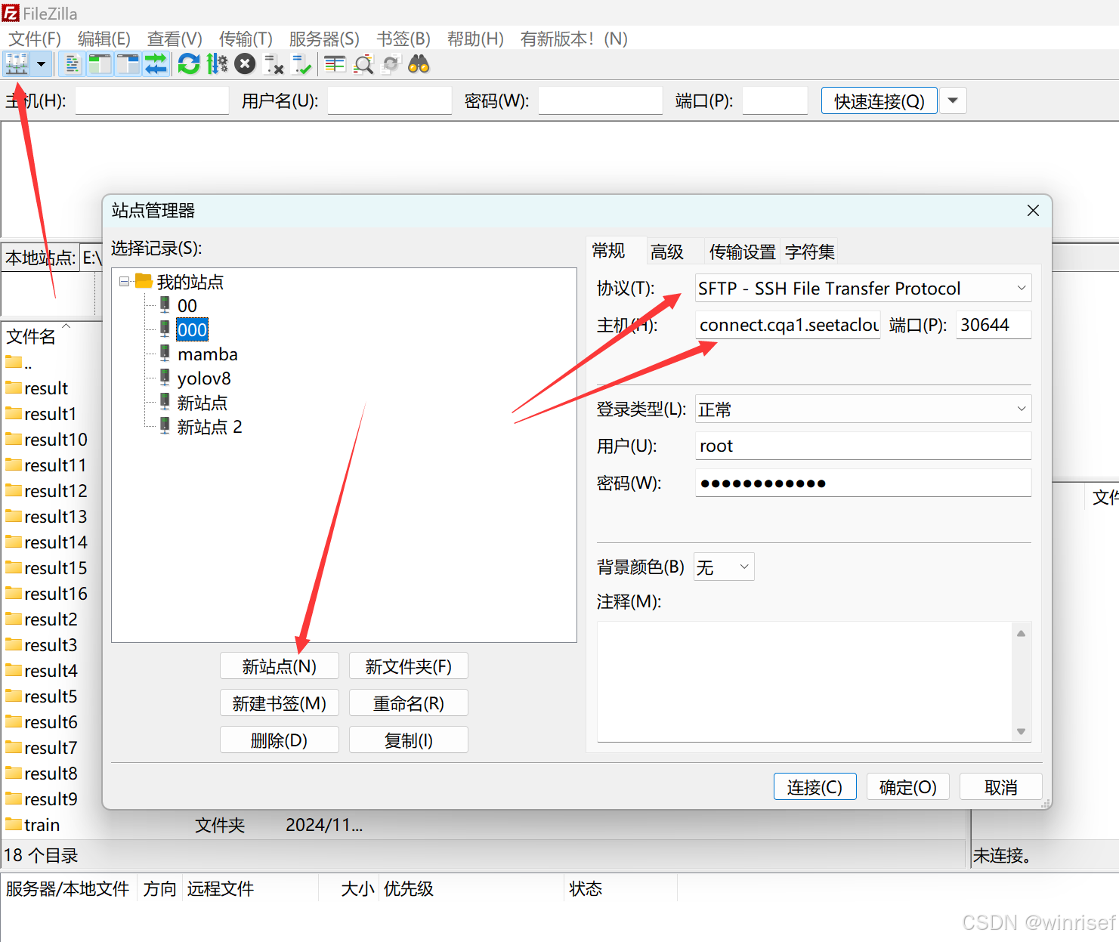Click the 删除(D) button
The width and height of the screenshot is (1119, 942).
[280, 740]
